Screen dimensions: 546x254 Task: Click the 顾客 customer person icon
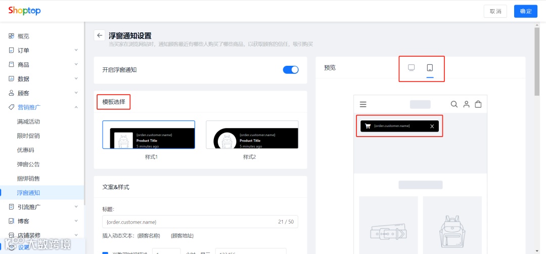point(12,93)
